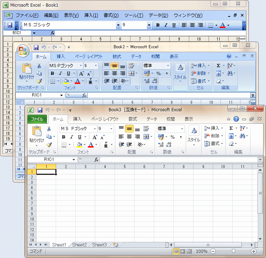Click Wrap Text icon in Book3 window
Viewport: 266px width, 258px height.
146,129
